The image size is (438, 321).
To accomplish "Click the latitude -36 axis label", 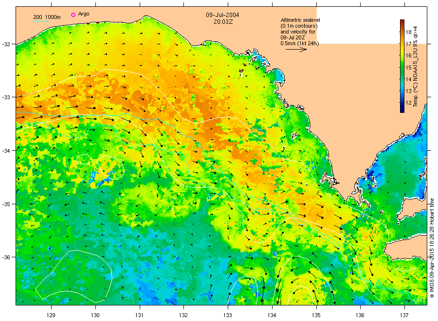I will [x=6, y=257].
